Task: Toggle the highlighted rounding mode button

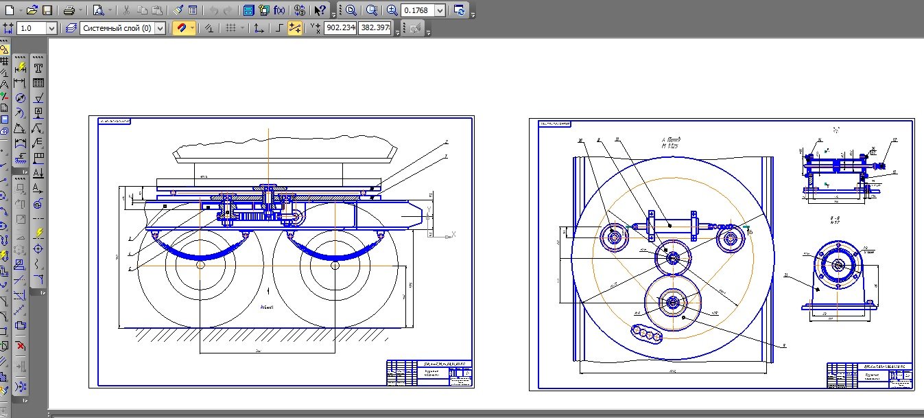Action: click(295, 28)
